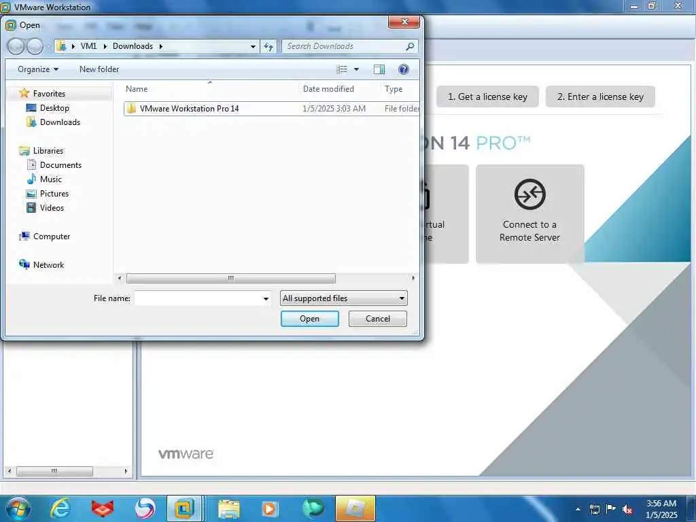Viewport: 696px width, 522px height.
Task: Open the help question mark icon
Action: point(404,69)
